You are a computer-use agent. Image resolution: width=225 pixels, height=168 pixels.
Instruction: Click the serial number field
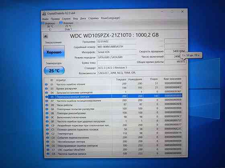tap(117, 46)
